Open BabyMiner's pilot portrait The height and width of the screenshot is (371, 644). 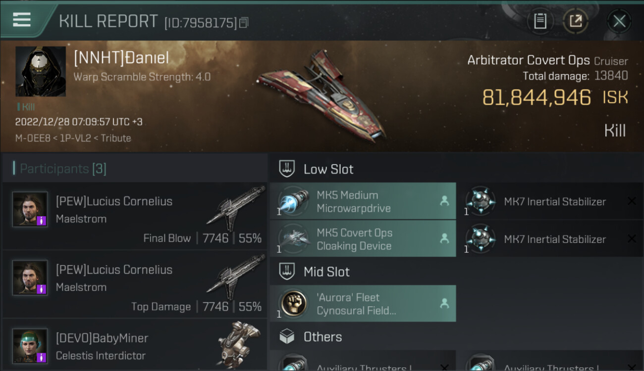pos(30,346)
